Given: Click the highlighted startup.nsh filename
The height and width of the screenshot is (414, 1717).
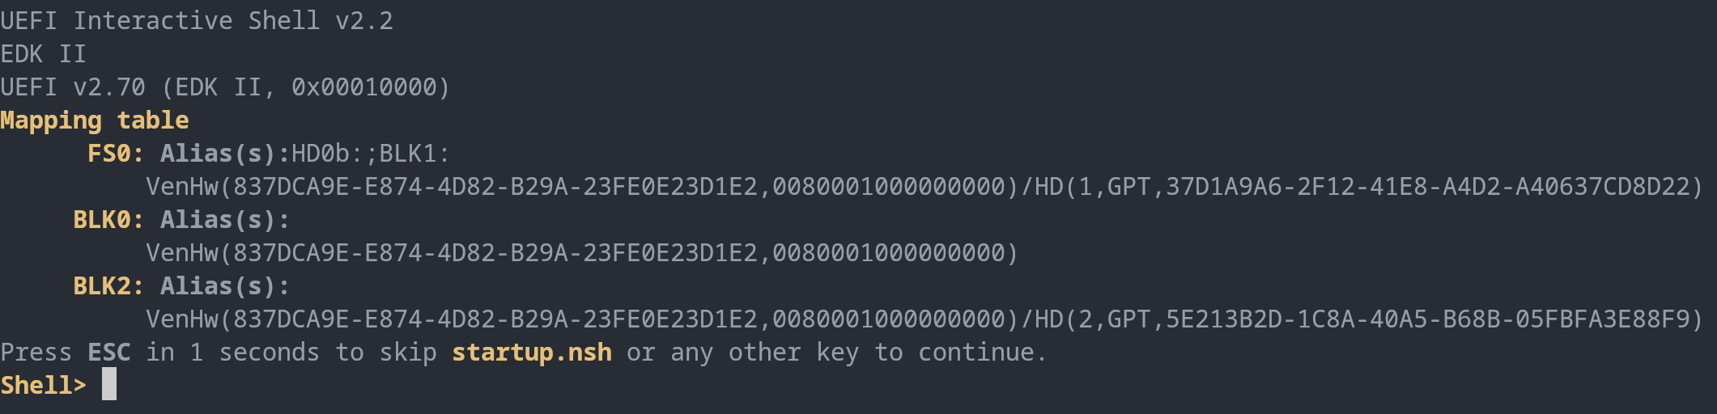Looking at the screenshot, I should (531, 353).
